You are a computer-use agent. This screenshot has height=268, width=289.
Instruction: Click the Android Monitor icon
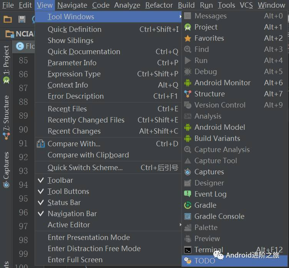188,83
